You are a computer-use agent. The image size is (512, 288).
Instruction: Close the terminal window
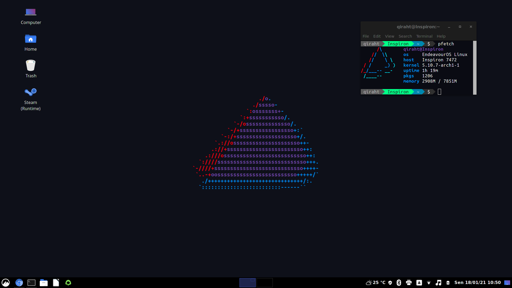click(x=471, y=27)
